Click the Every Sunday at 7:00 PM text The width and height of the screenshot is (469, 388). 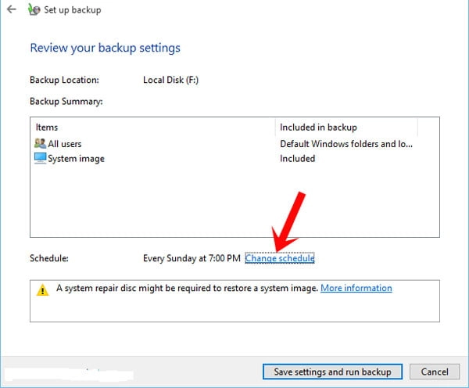point(192,258)
